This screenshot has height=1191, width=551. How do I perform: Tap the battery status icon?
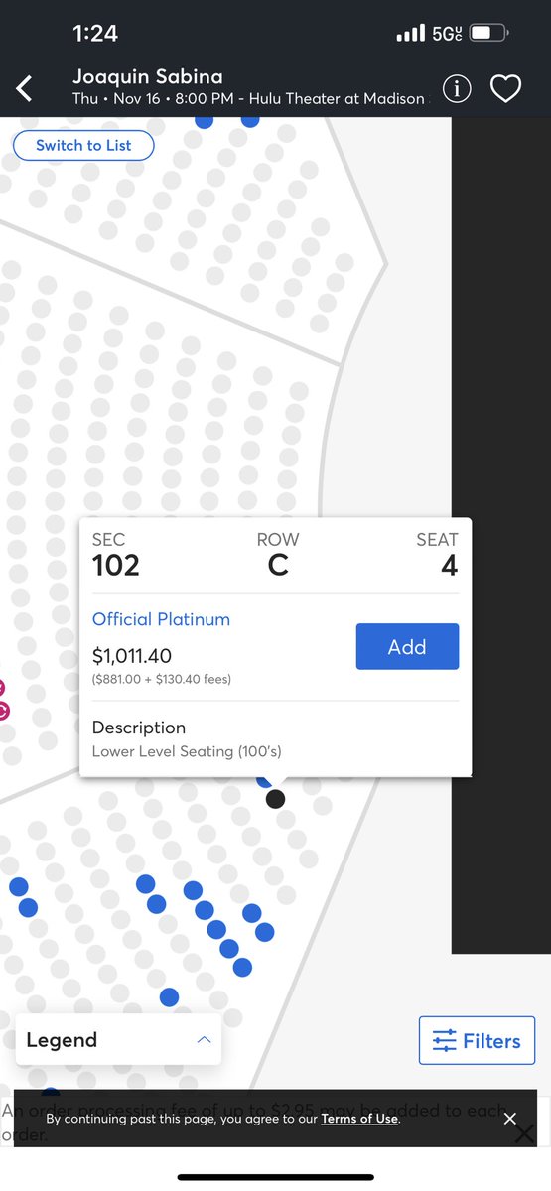click(x=487, y=34)
